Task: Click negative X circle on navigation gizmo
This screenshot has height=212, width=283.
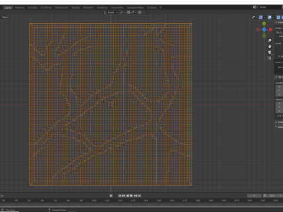Action: click(258, 29)
